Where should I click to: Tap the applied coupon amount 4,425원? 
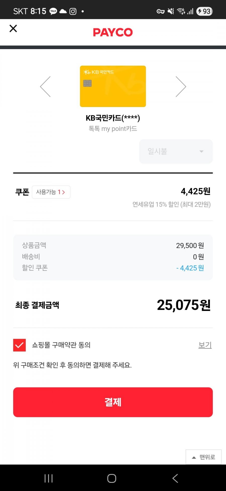[x=196, y=191]
